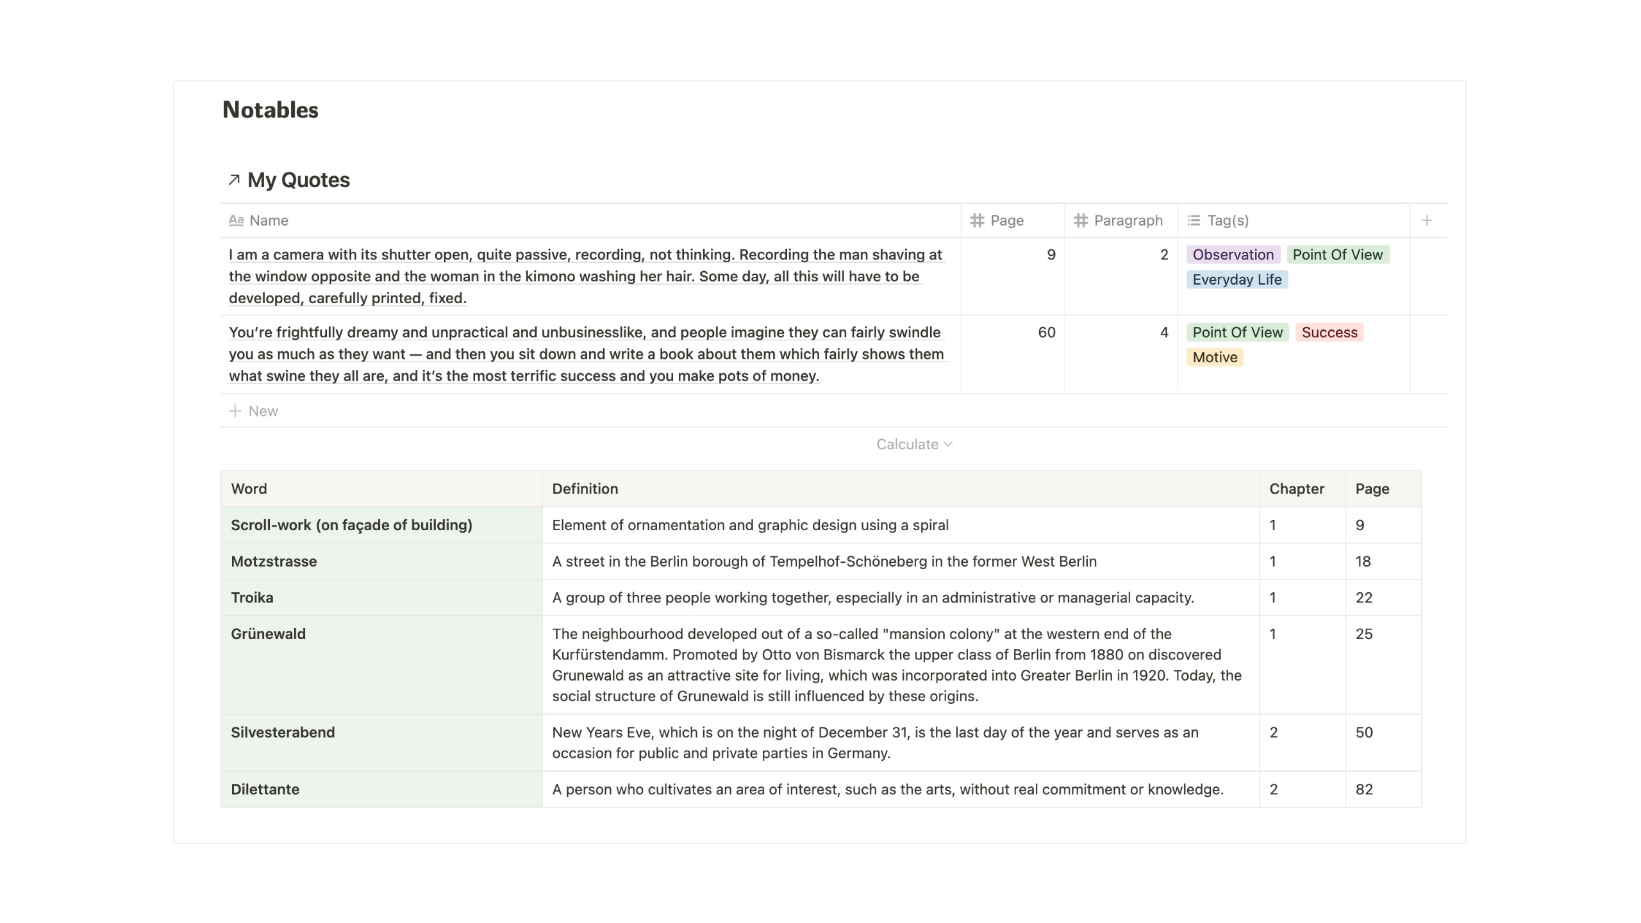
Task: Click Point Of View tag in second quote row
Action: coord(1238,332)
